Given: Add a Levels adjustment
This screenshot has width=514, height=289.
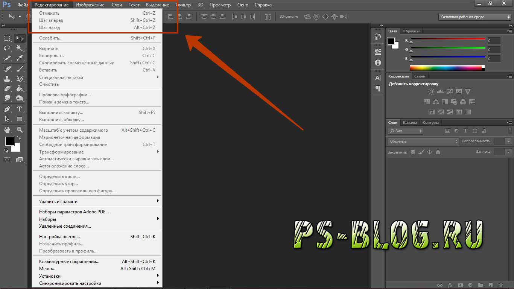Looking at the screenshot, I should (440, 92).
